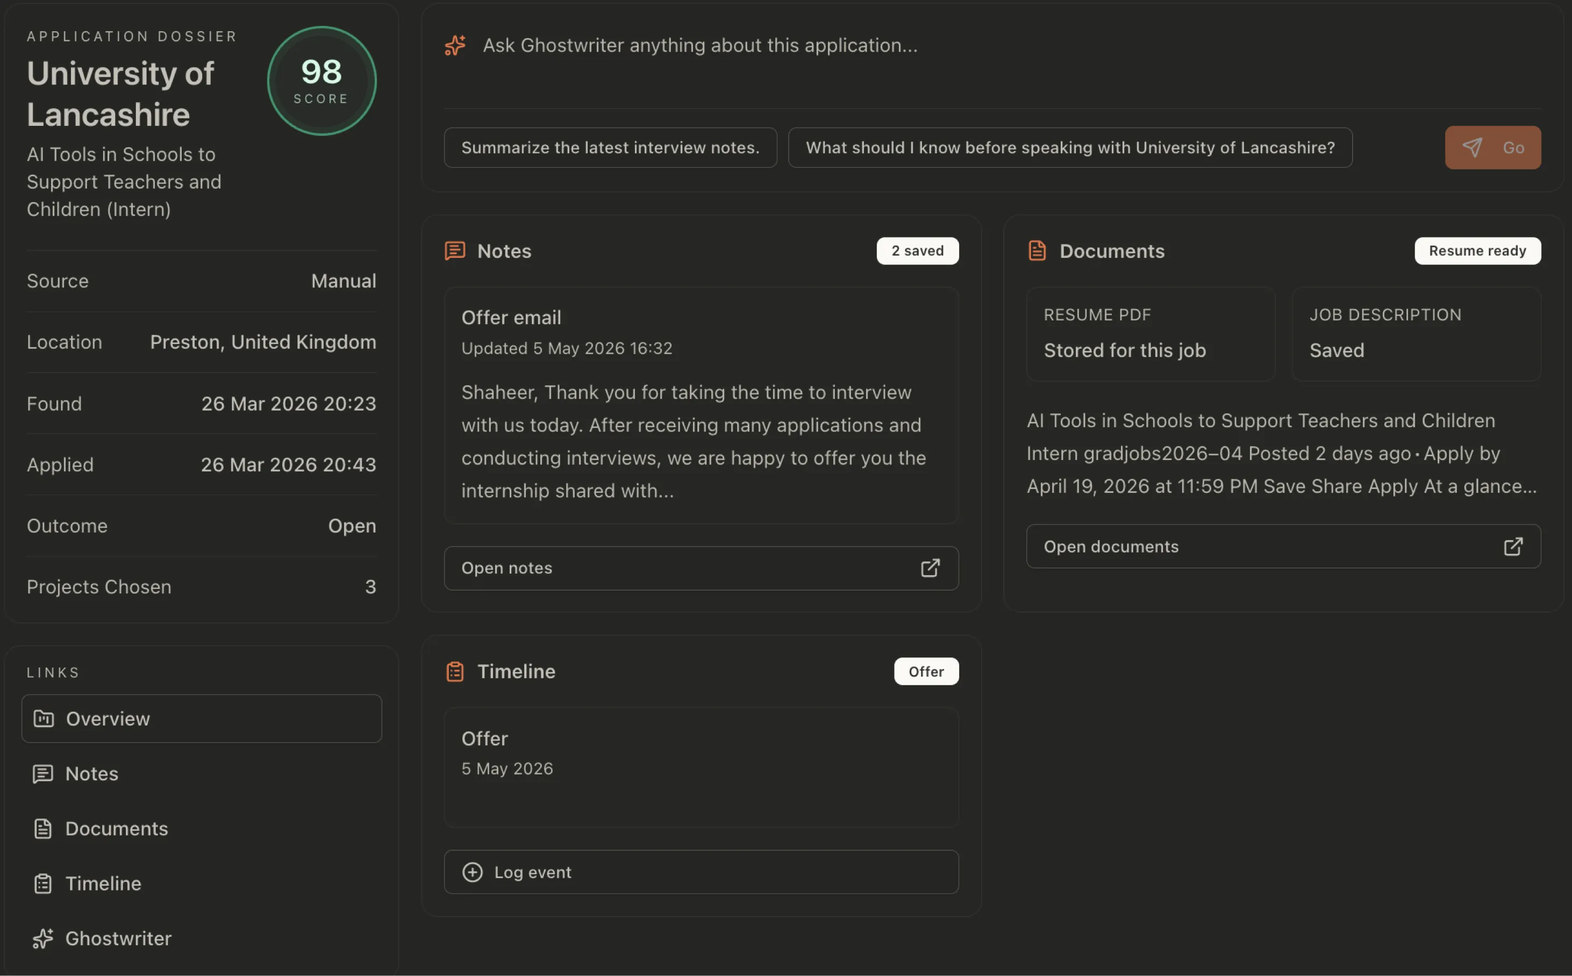
Task: Click the job description excerpt text
Action: [1282, 453]
